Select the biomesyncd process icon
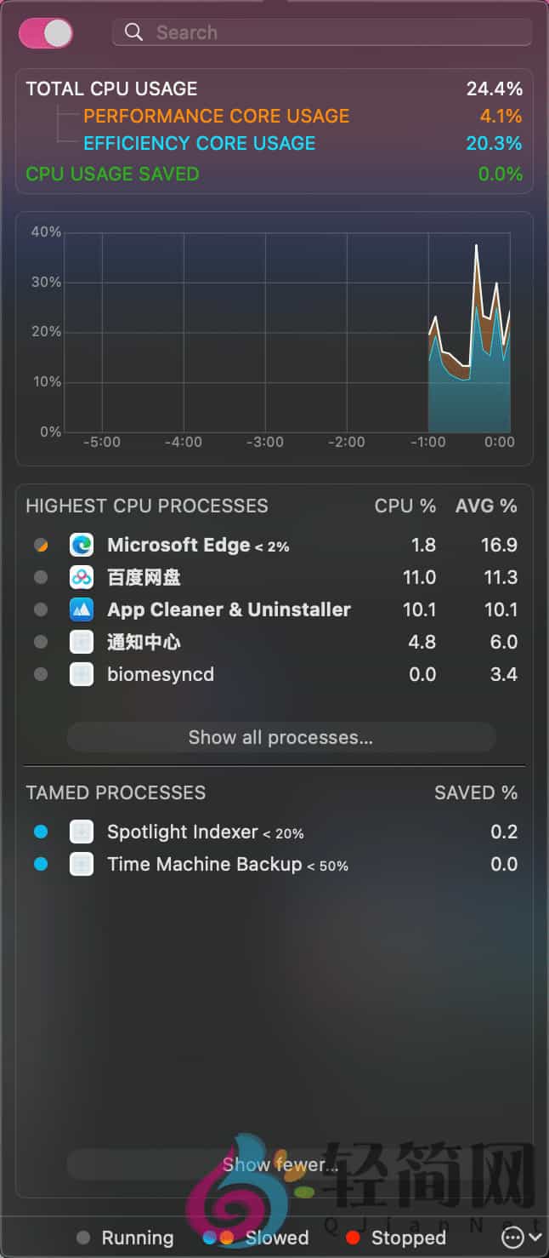The image size is (549, 1258). click(81, 674)
